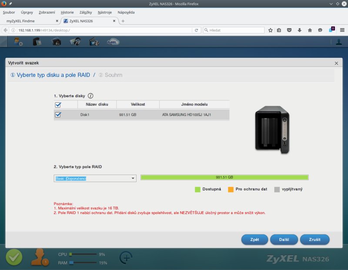The height and width of the screenshot is (270, 348).
Task: Bookmark this page with the star icon
Action: point(270,30)
